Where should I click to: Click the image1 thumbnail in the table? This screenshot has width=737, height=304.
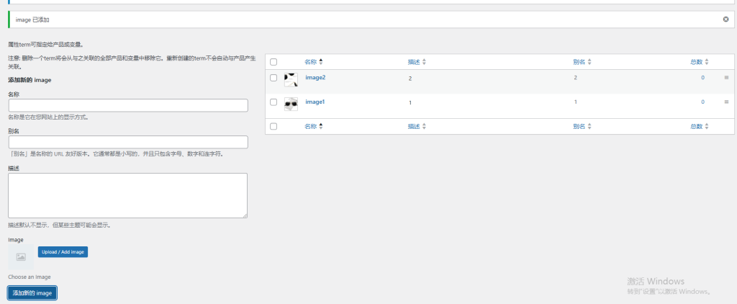point(291,104)
